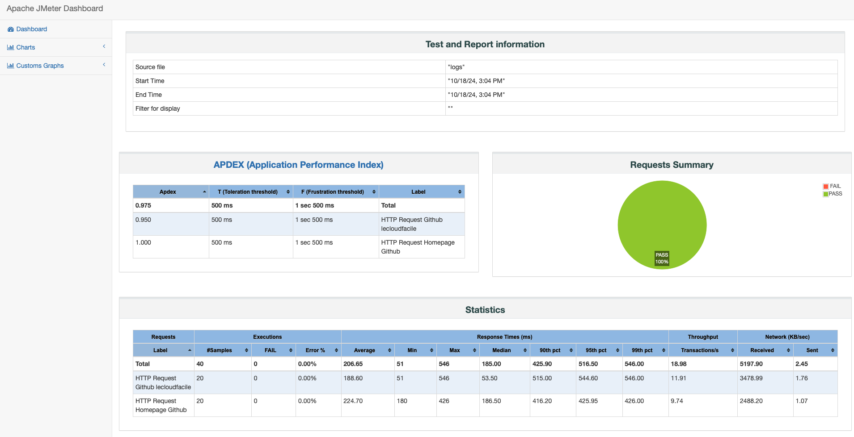Open the Dashboard sidebar item
This screenshot has height=437, width=854.
pyautogui.click(x=31, y=29)
